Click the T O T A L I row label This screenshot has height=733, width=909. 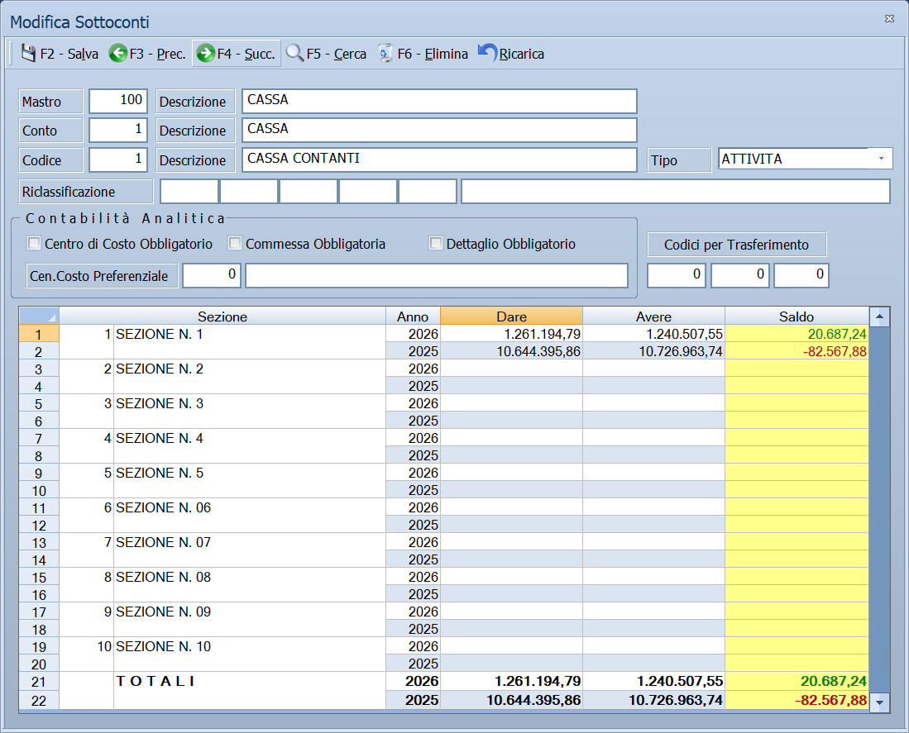[x=155, y=681]
